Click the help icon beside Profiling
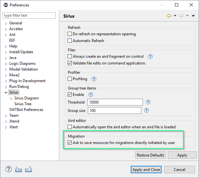The height and width of the screenshot is (178, 199). click(x=94, y=79)
